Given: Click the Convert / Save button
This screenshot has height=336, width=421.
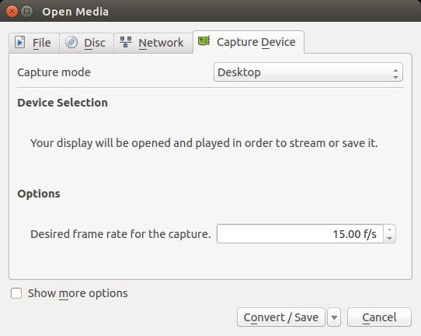Looking at the screenshot, I should [281, 317].
